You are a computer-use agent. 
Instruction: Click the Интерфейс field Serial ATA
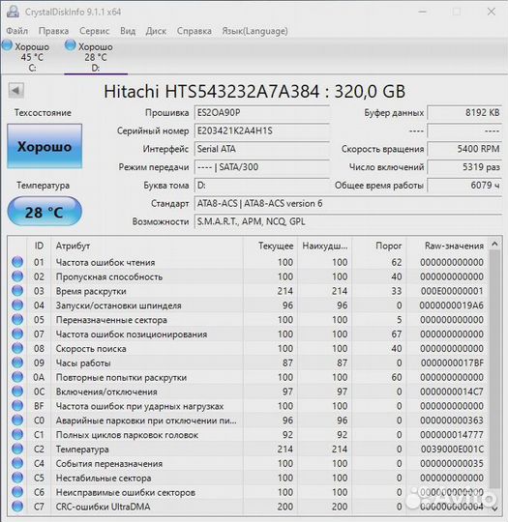tap(262, 149)
